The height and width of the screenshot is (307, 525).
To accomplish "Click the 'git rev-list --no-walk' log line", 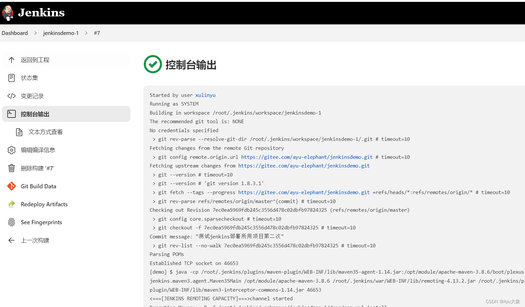I will pos(264,246).
